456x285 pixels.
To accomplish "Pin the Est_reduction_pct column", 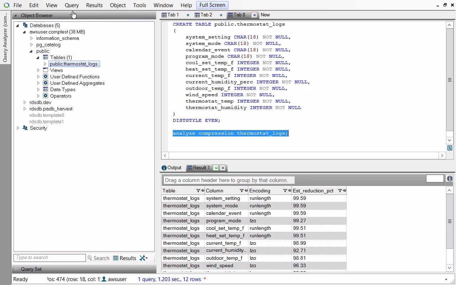I will click(x=344, y=191).
